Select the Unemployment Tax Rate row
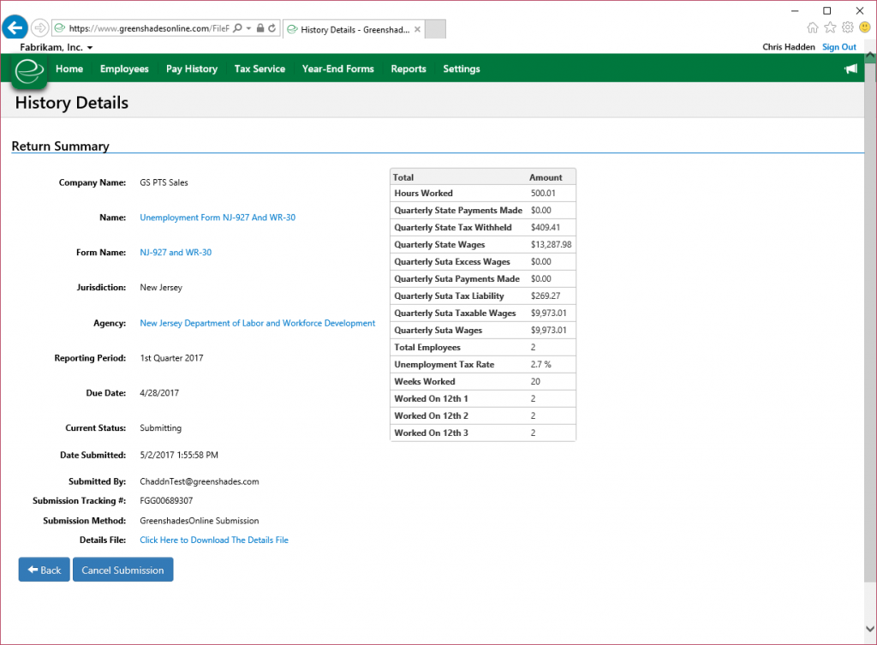This screenshot has height=645, width=877. (x=483, y=364)
